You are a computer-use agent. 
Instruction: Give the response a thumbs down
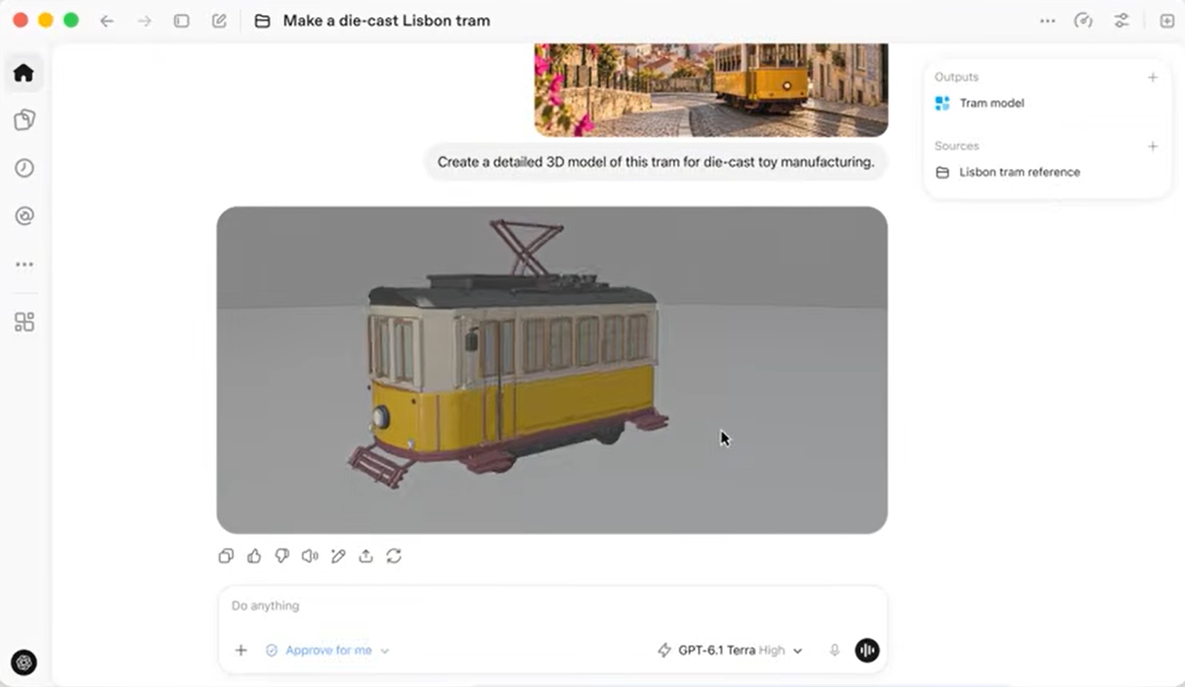(282, 556)
